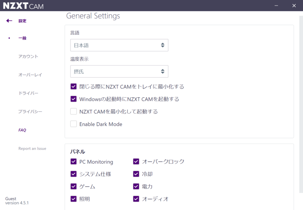Disable the PC Monitoring panel checkbox
The width and height of the screenshot is (303, 210).
(x=73, y=162)
